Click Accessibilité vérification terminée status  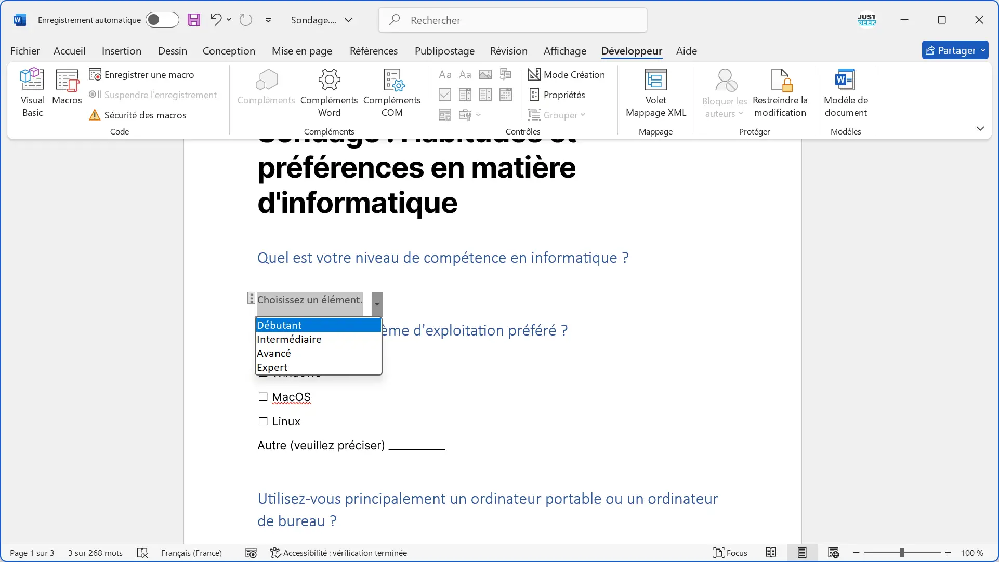[338, 553]
